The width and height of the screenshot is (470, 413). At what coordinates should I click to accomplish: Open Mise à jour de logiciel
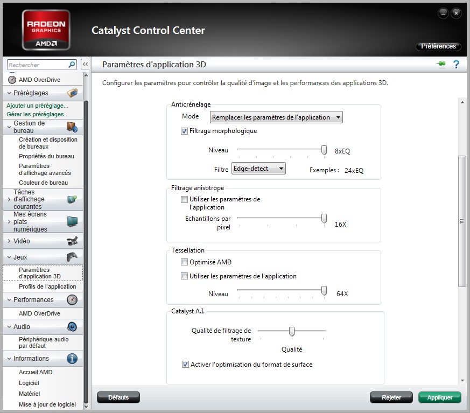(x=47, y=404)
